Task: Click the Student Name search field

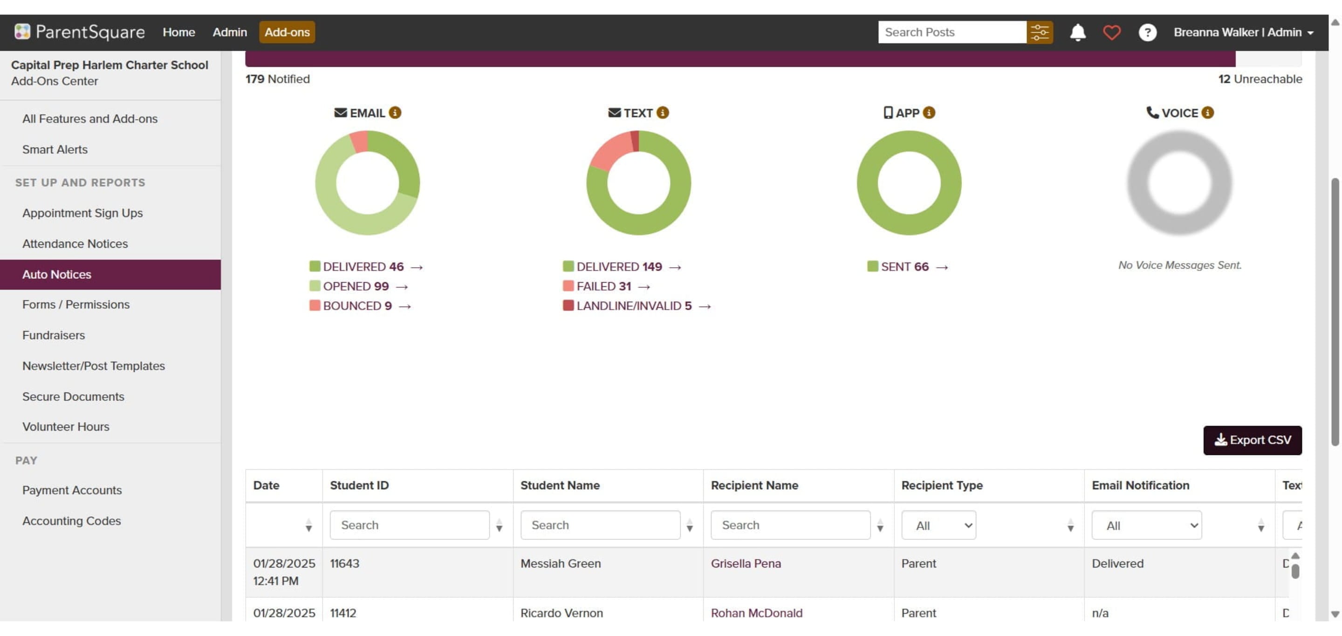Action: coord(600,525)
